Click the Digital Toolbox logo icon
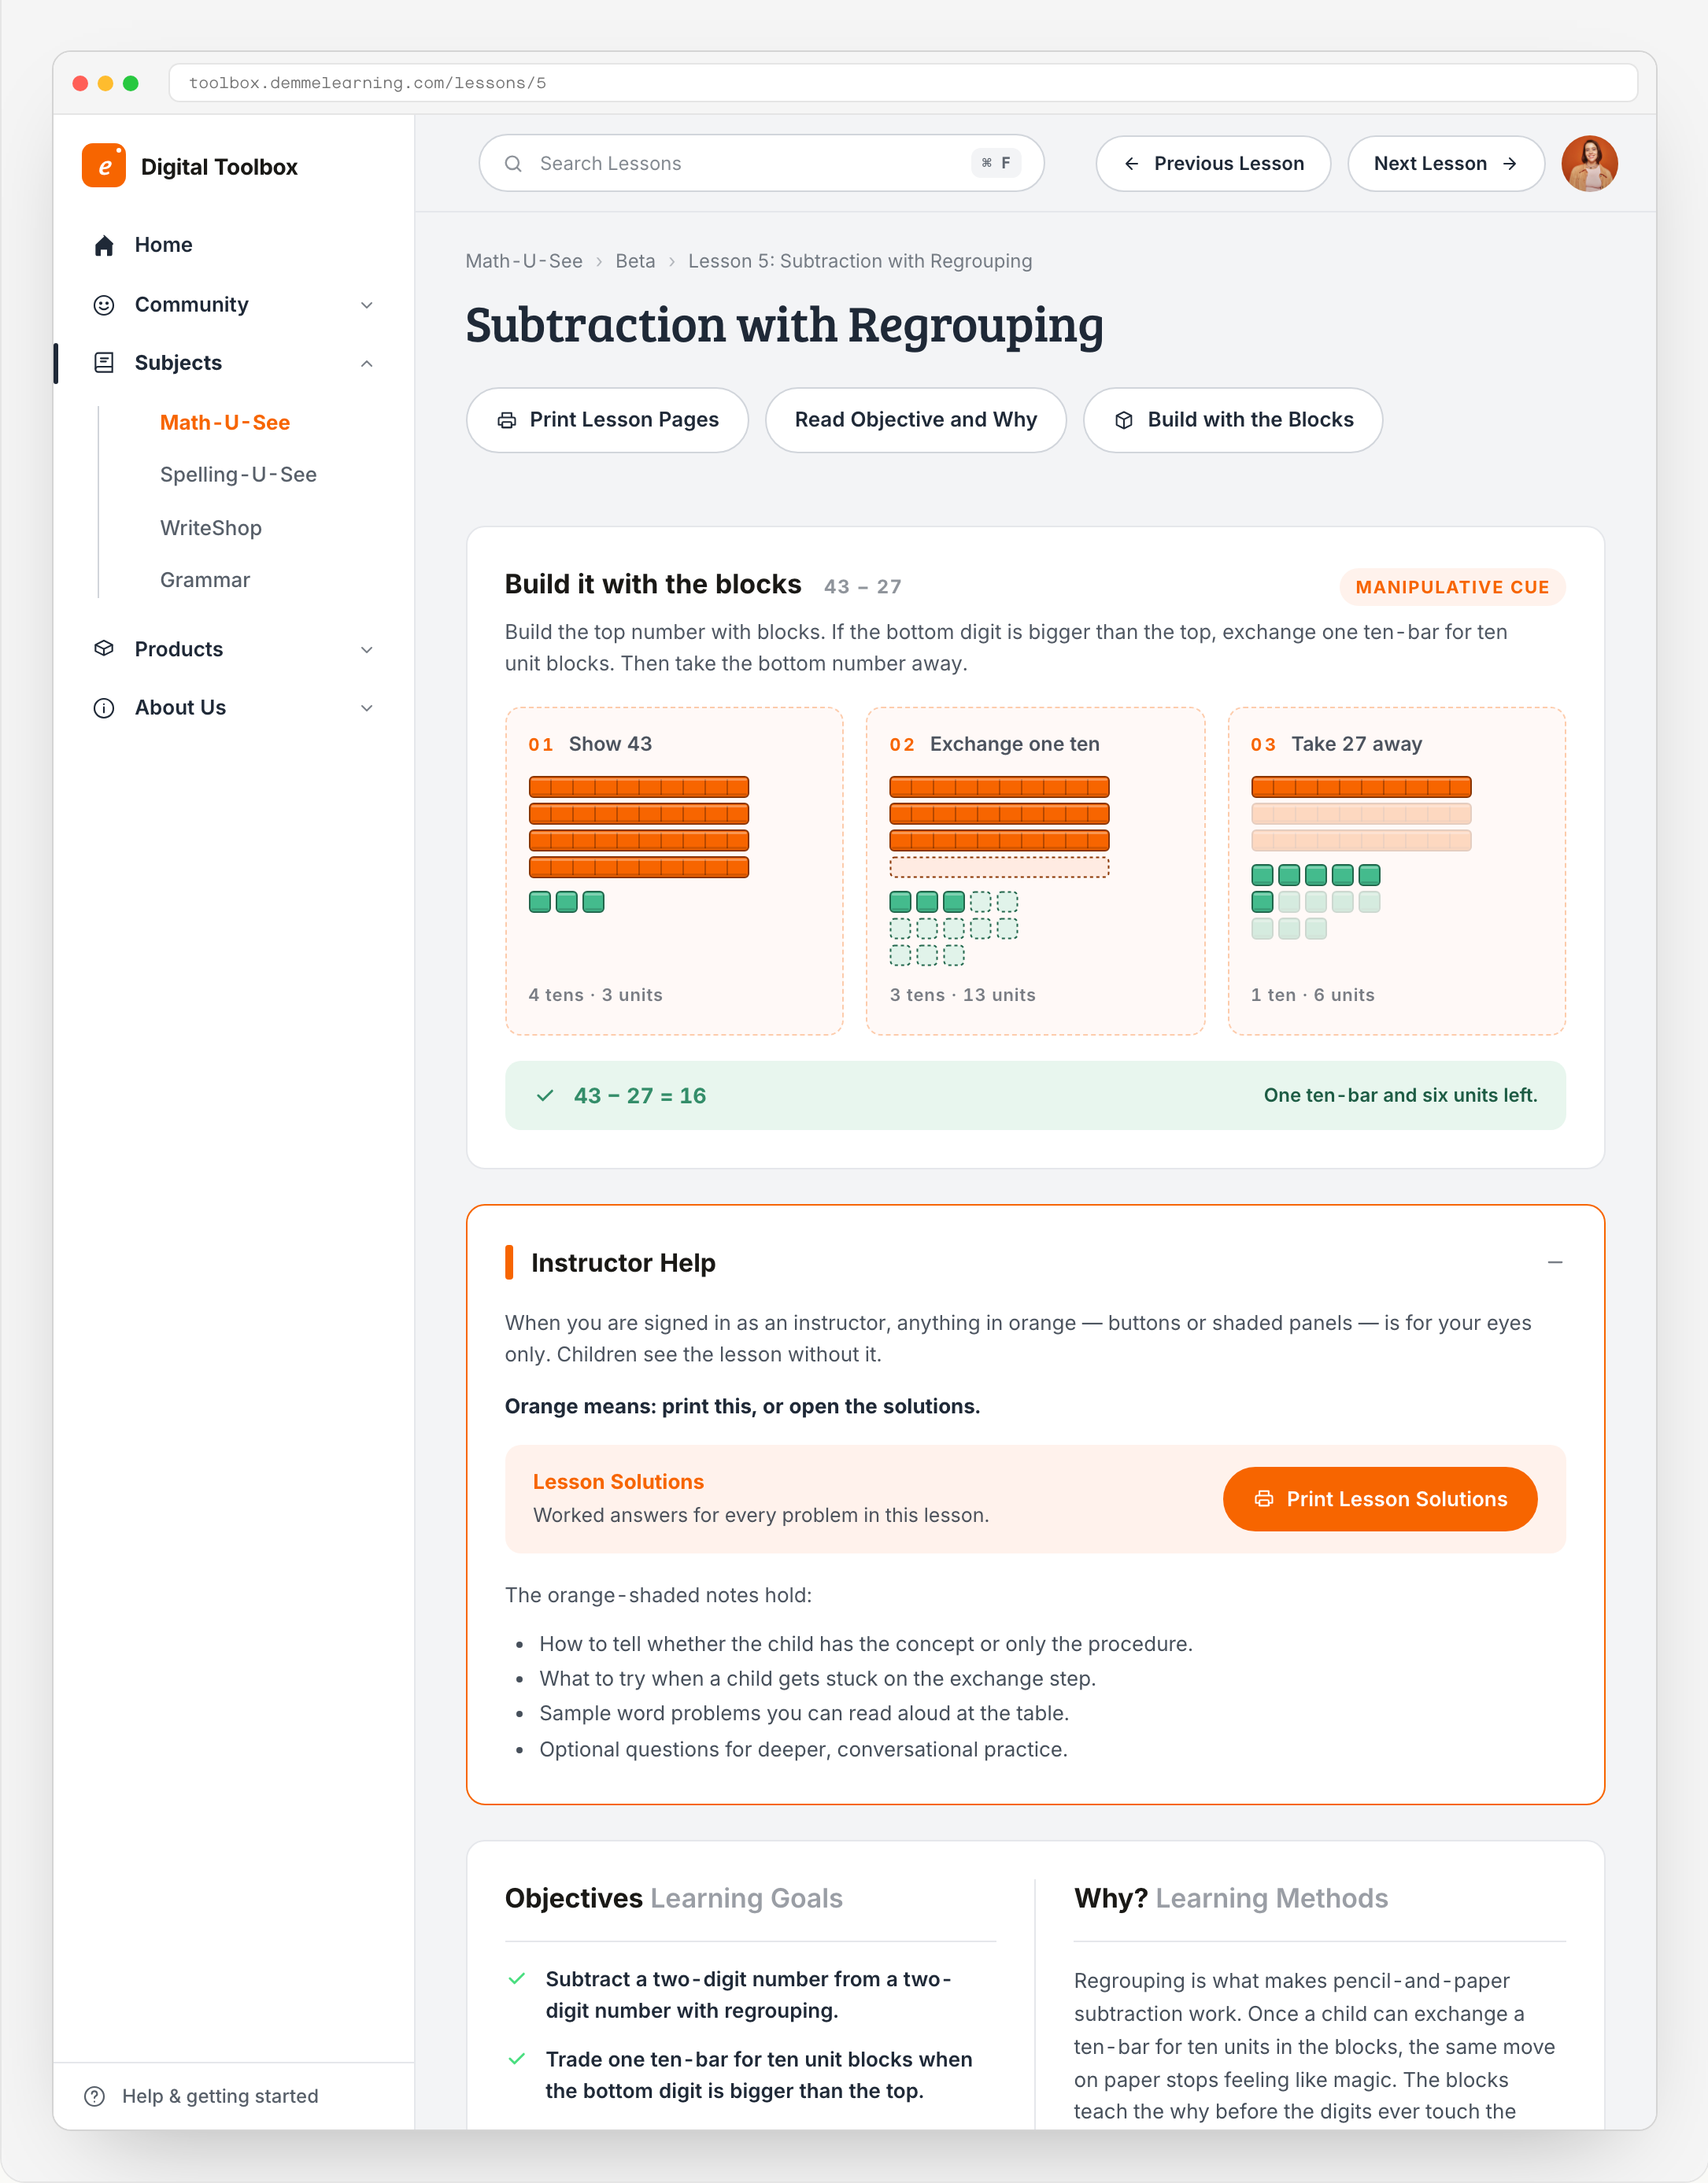 click(x=104, y=166)
